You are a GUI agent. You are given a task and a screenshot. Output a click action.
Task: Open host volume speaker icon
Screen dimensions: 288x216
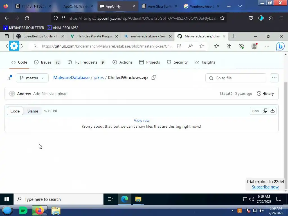pos(261,211)
